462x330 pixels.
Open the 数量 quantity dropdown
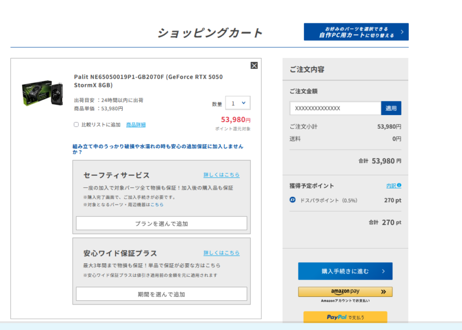point(238,103)
